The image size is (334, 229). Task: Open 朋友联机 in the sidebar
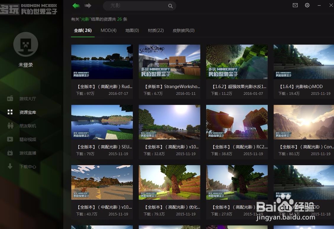click(x=28, y=126)
